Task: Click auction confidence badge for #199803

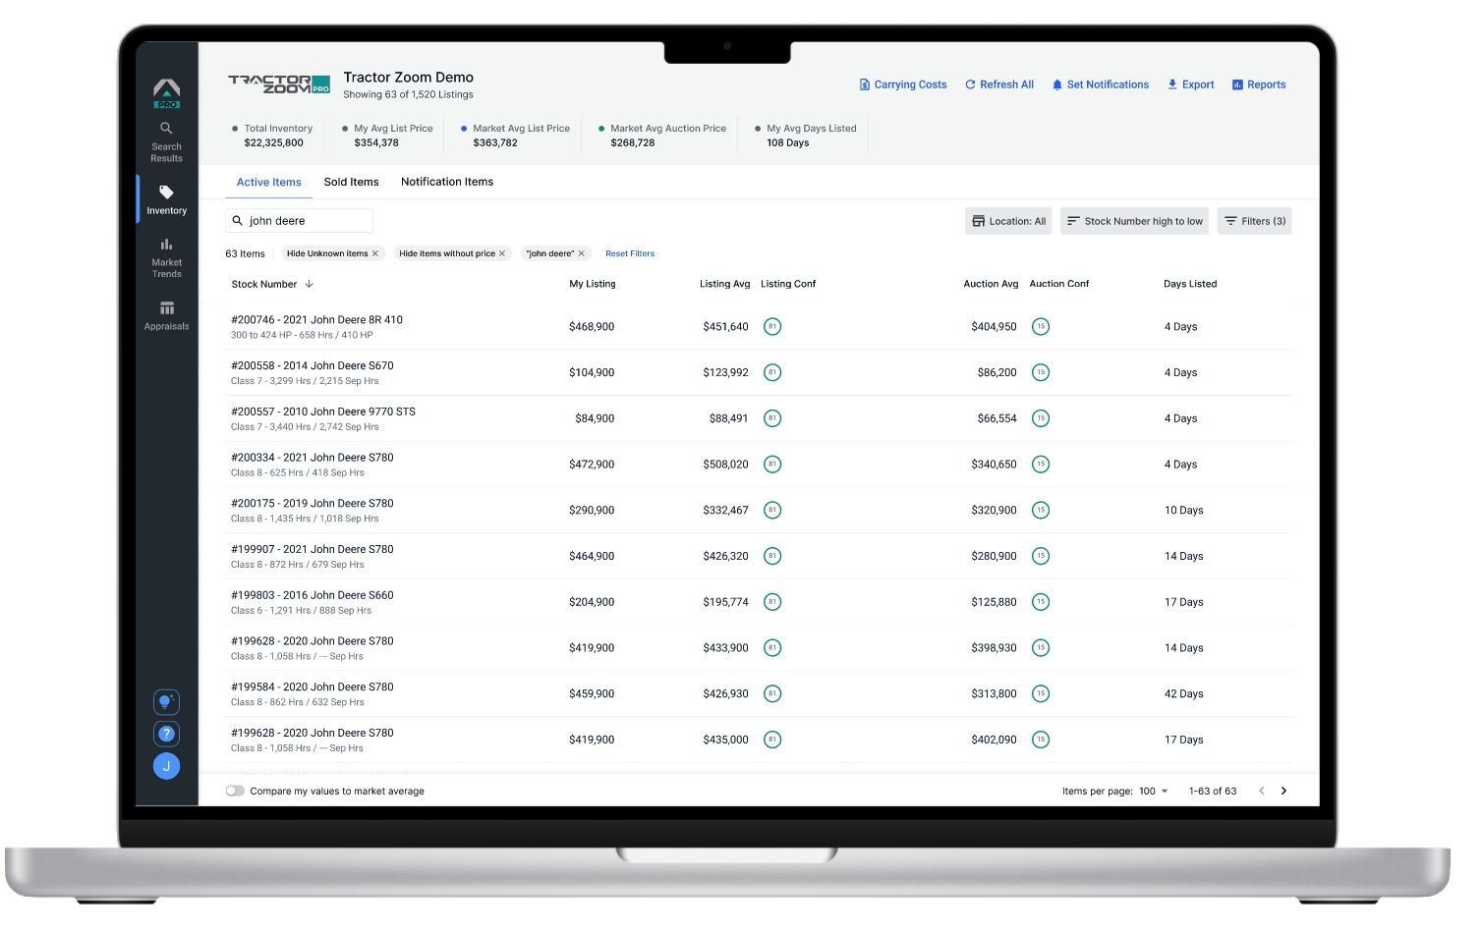Action: click(x=1041, y=602)
